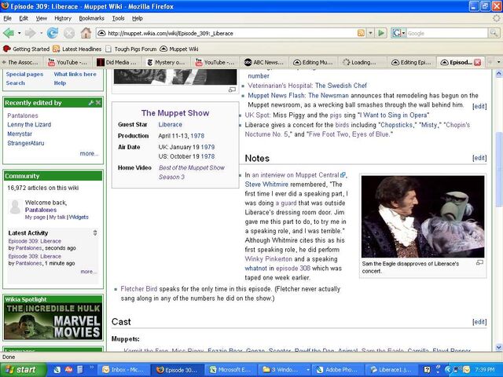Image resolution: width=503 pixels, height=377 pixels.
Task: Open the Bookmarks menu
Action: 91,18
